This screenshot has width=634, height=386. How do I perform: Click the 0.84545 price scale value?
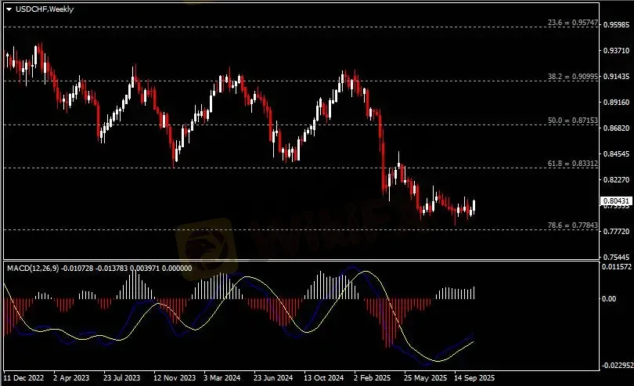[x=616, y=154]
